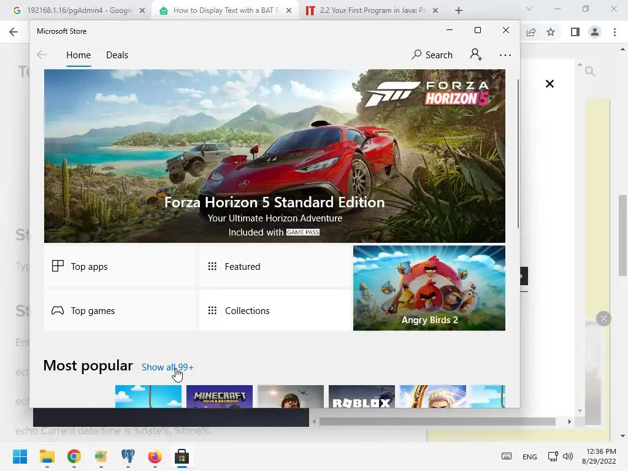Click the Chrome page scrollbar down arrow
628x471 pixels.
pyautogui.click(x=622, y=436)
